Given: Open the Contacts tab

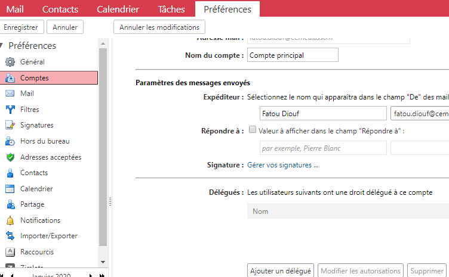Looking at the screenshot, I should [x=60, y=9].
